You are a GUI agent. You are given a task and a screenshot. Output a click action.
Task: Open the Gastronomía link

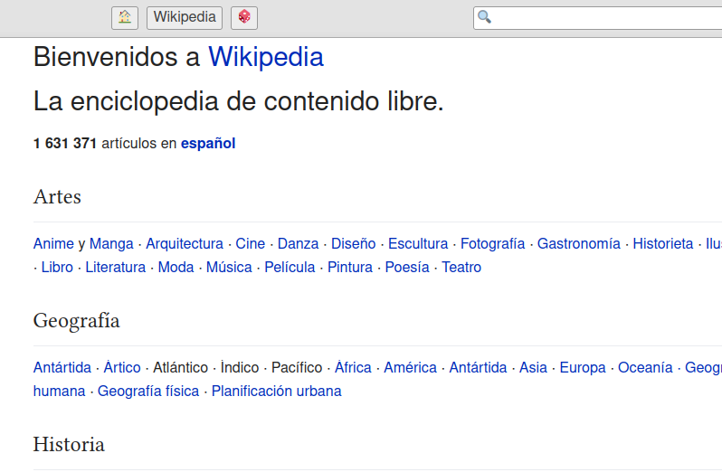(579, 243)
